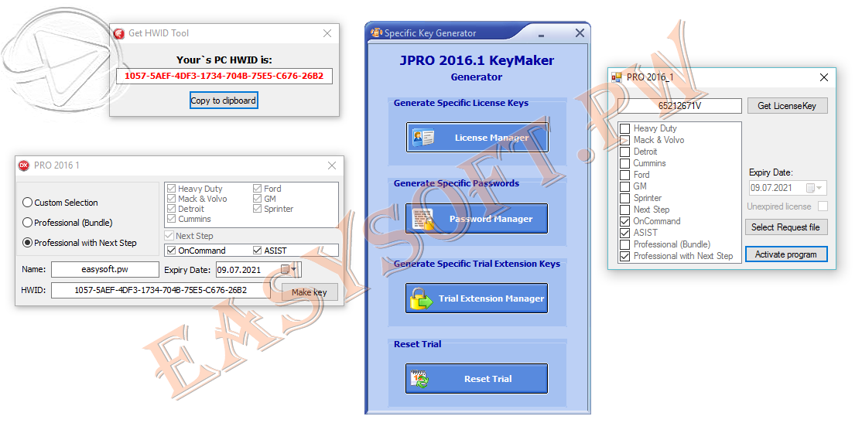The height and width of the screenshot is (440, 862).
Task: Toggle the greyed Heavy Duty checkbox in the keymaker
Action: [172, 189]
